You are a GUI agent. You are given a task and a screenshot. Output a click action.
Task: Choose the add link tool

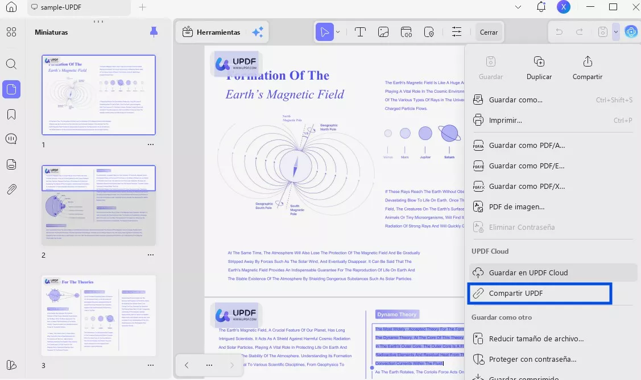tap(406, 32)
